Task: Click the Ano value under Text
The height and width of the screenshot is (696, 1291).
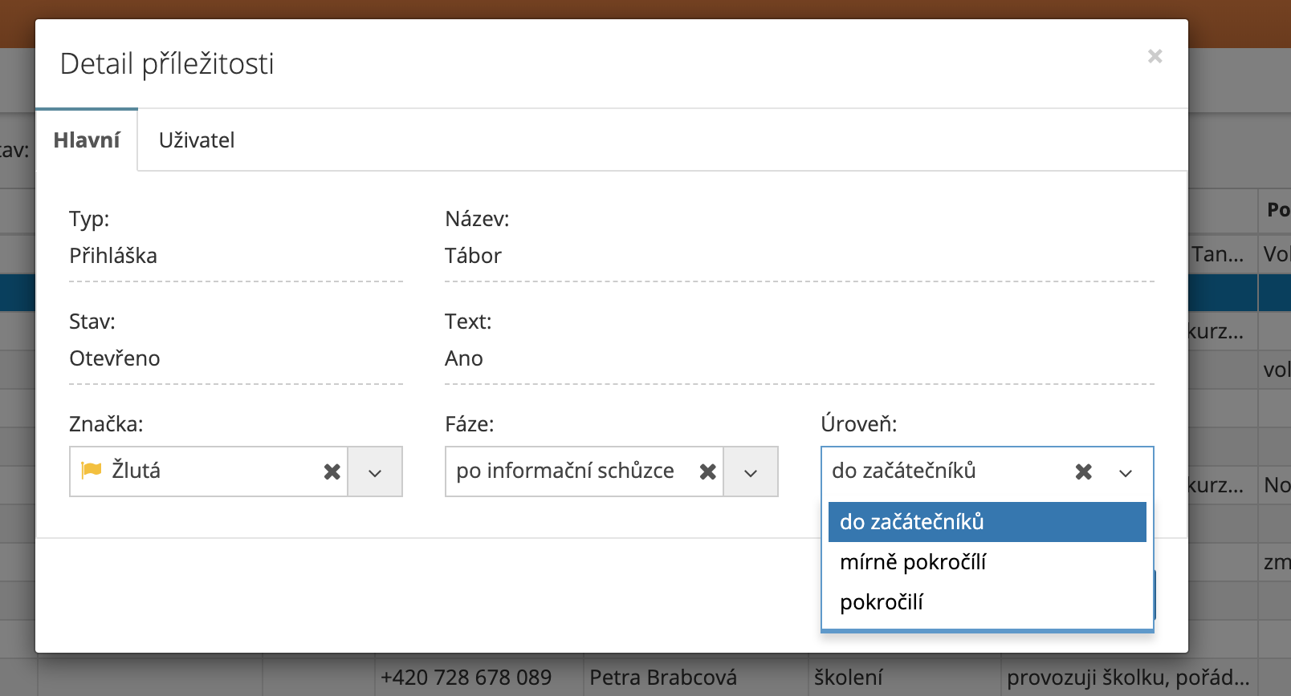Action: (x=464, y=358)
